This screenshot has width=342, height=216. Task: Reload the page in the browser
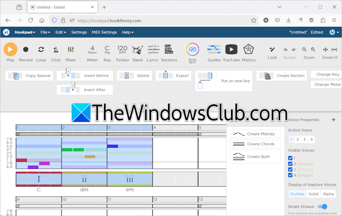pos(30,20)
